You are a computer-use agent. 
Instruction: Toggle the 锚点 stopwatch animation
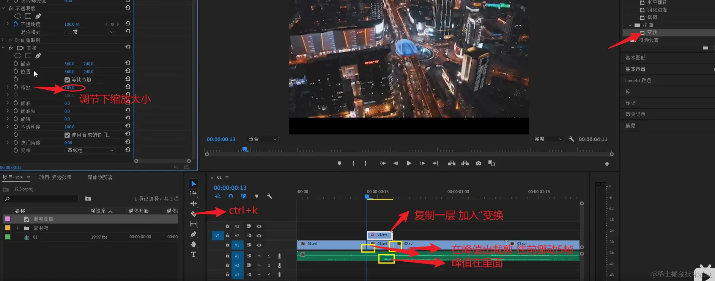point(16,63)
